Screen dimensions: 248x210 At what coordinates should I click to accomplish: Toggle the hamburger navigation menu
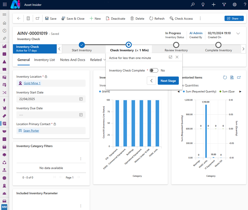[5, 15]
